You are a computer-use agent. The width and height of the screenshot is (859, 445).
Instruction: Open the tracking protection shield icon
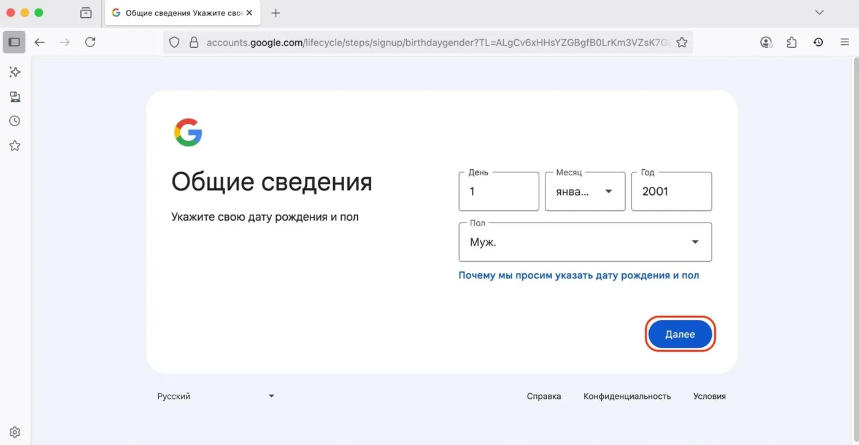[x=174, y=42]
